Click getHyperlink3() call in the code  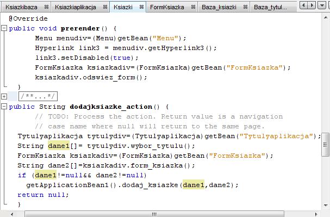[x=180, y=48]
